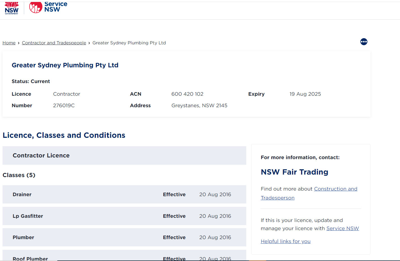This screenshot has width=400, height=261.
Task: Open the Contractor and Tradespeople breadcrumb
Action: (54, 43)
